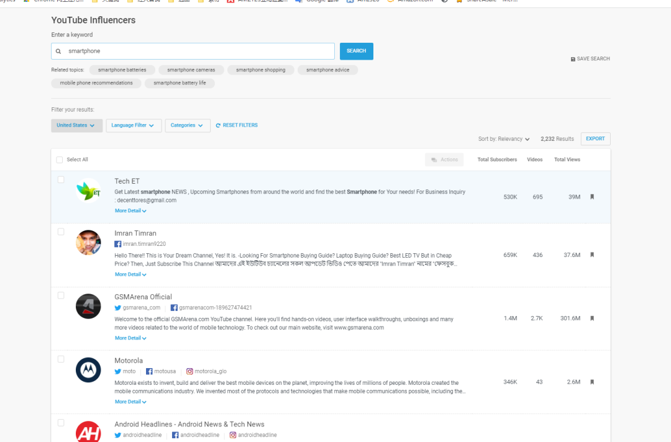This screenshot has height=442, width=671.
Task: Check the Select All checkbox
Action: point(60,160)
